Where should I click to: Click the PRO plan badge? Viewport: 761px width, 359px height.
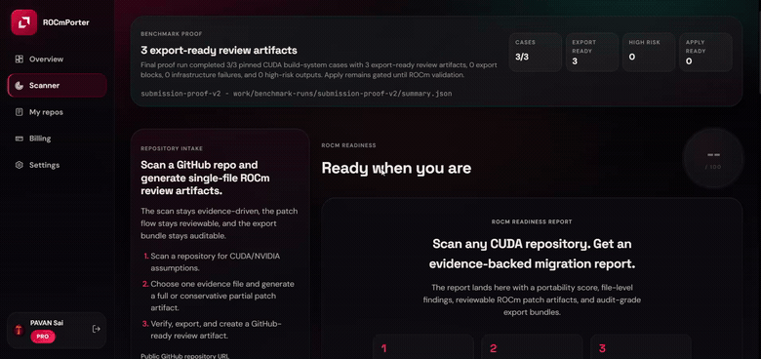coord(43,337)
